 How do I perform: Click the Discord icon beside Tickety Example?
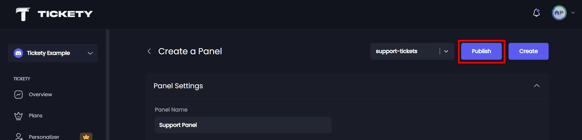[18, 53]
